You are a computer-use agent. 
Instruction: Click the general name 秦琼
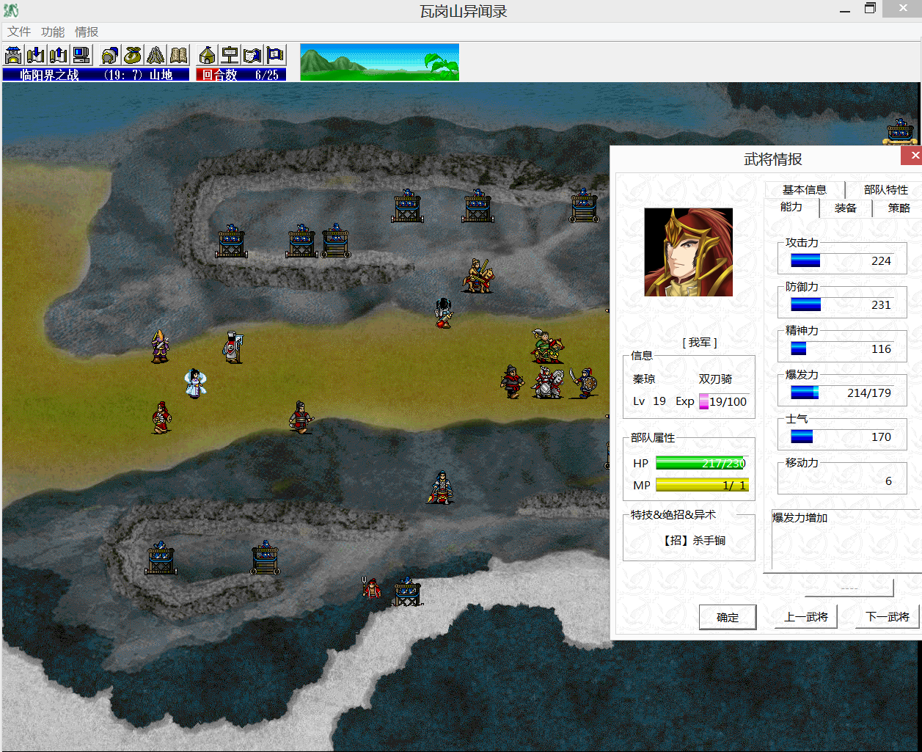[x=644, y=379]
